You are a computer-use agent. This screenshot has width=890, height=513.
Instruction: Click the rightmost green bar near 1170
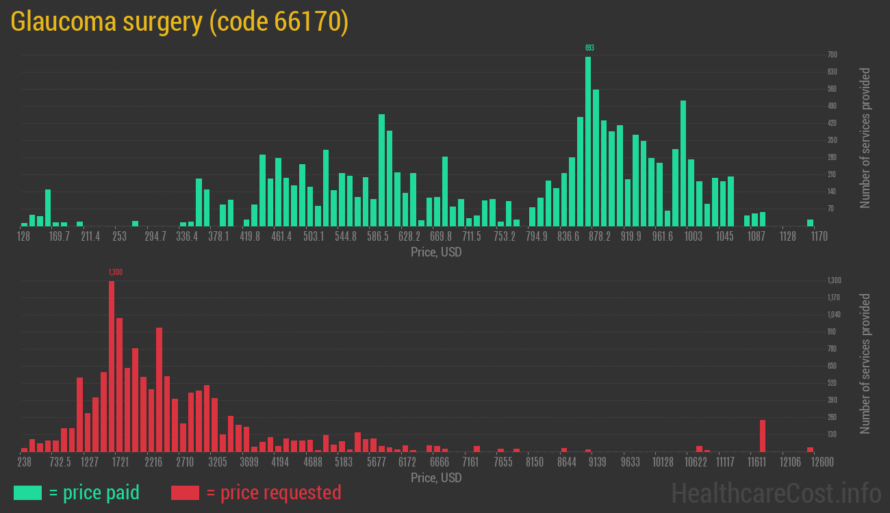pyautogui.click(x=810, y=223)
